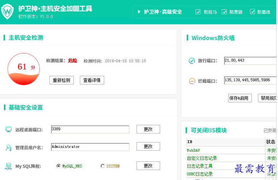Click 保存&启用 firewall button
The image size is (278, 180).
240,98
